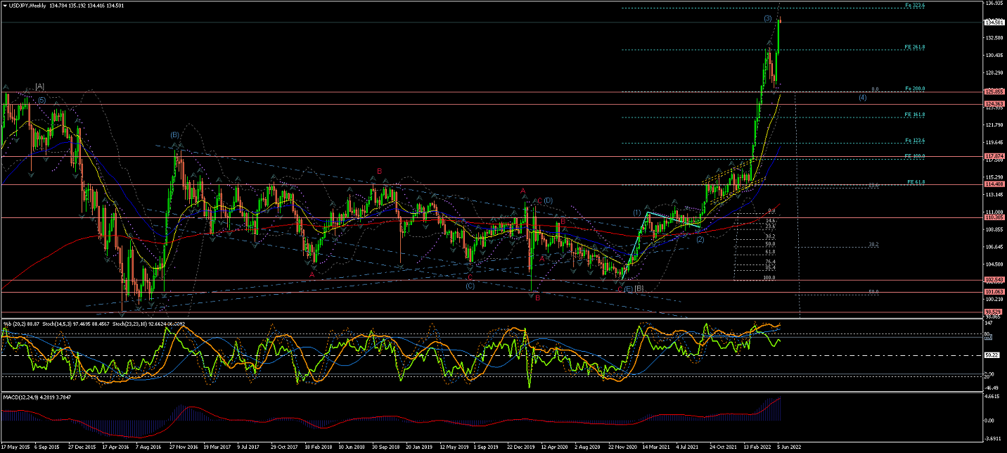Select the red price level label 114.408
Image resolution: width=1007 pixels, height=453 pixels.
[994, 184]
